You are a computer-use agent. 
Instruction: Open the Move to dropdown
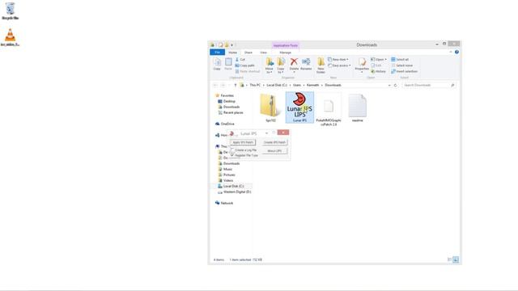pyautogui.click(x=270, y=65)
